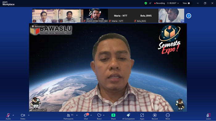The height and width of the screenshot is (121, 216).
Task: Click the muted mic icon next to Belu_BWS
Action: [135, 21]
